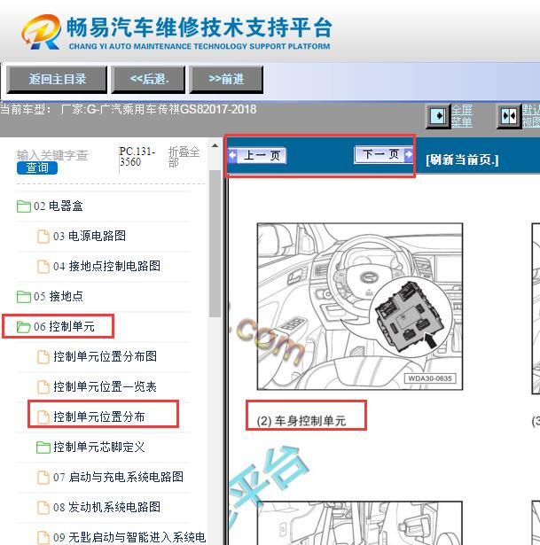Focus the keyword search input field
Viewport: 540px width, 545px height.
52,155
